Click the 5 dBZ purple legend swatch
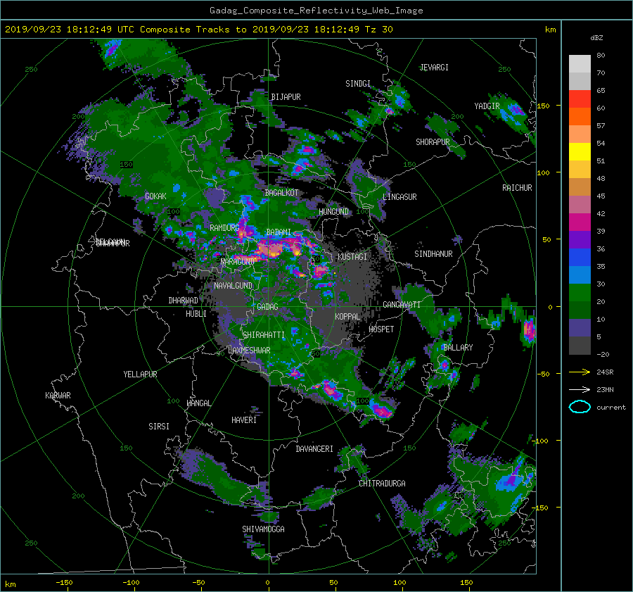 580,328
